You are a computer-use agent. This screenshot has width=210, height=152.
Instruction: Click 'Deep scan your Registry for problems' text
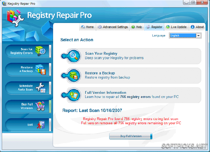(x=114, y=58)
